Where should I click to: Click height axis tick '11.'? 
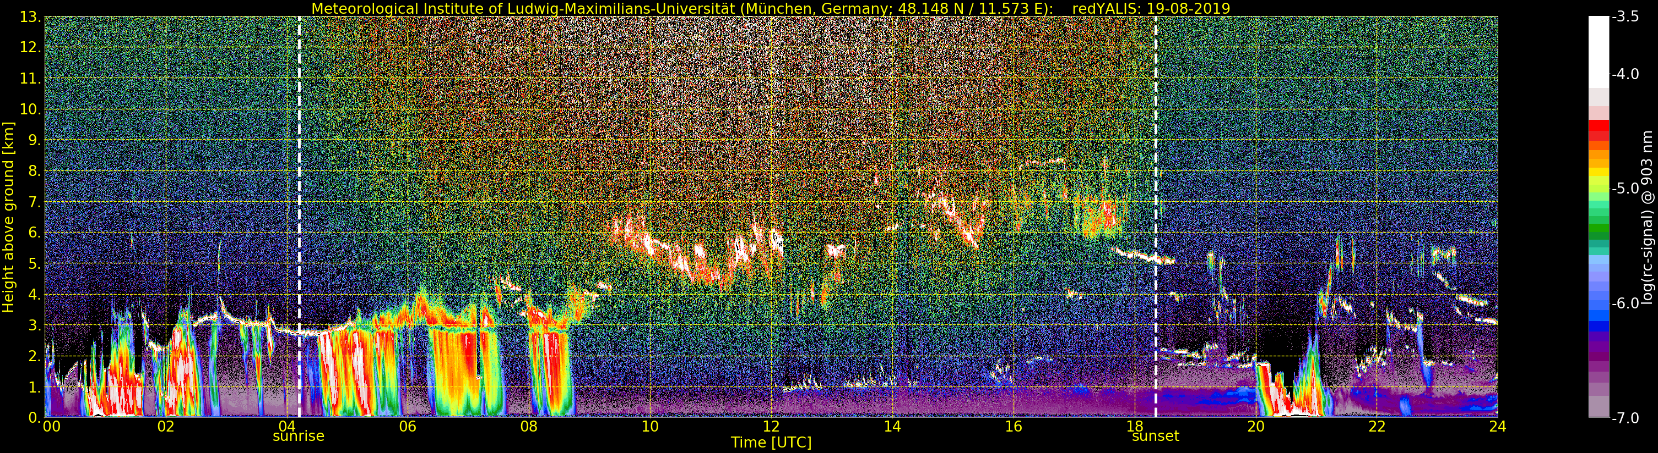(x=30, y=79)
